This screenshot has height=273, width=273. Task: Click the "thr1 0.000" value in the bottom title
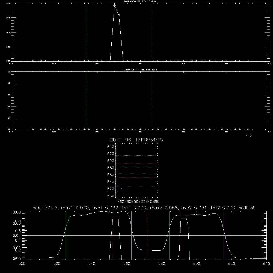pyautogui.click(x=134, y=208)
